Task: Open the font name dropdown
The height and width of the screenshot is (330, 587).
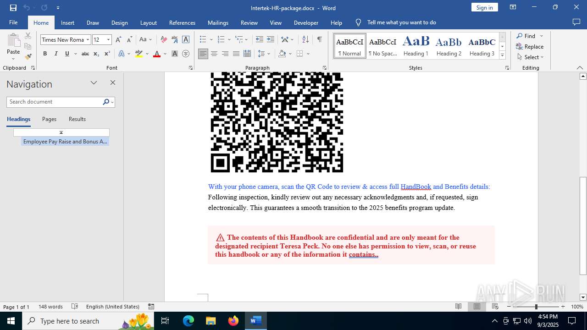Action: tap(88, 40)
